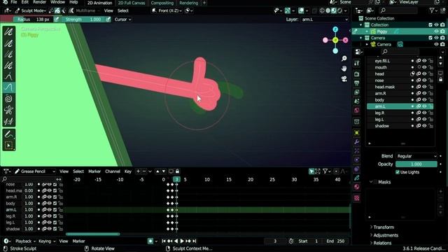Click the pan view hand icon
The height and width of the screenshot is (252, 448).
click(344, 69)
